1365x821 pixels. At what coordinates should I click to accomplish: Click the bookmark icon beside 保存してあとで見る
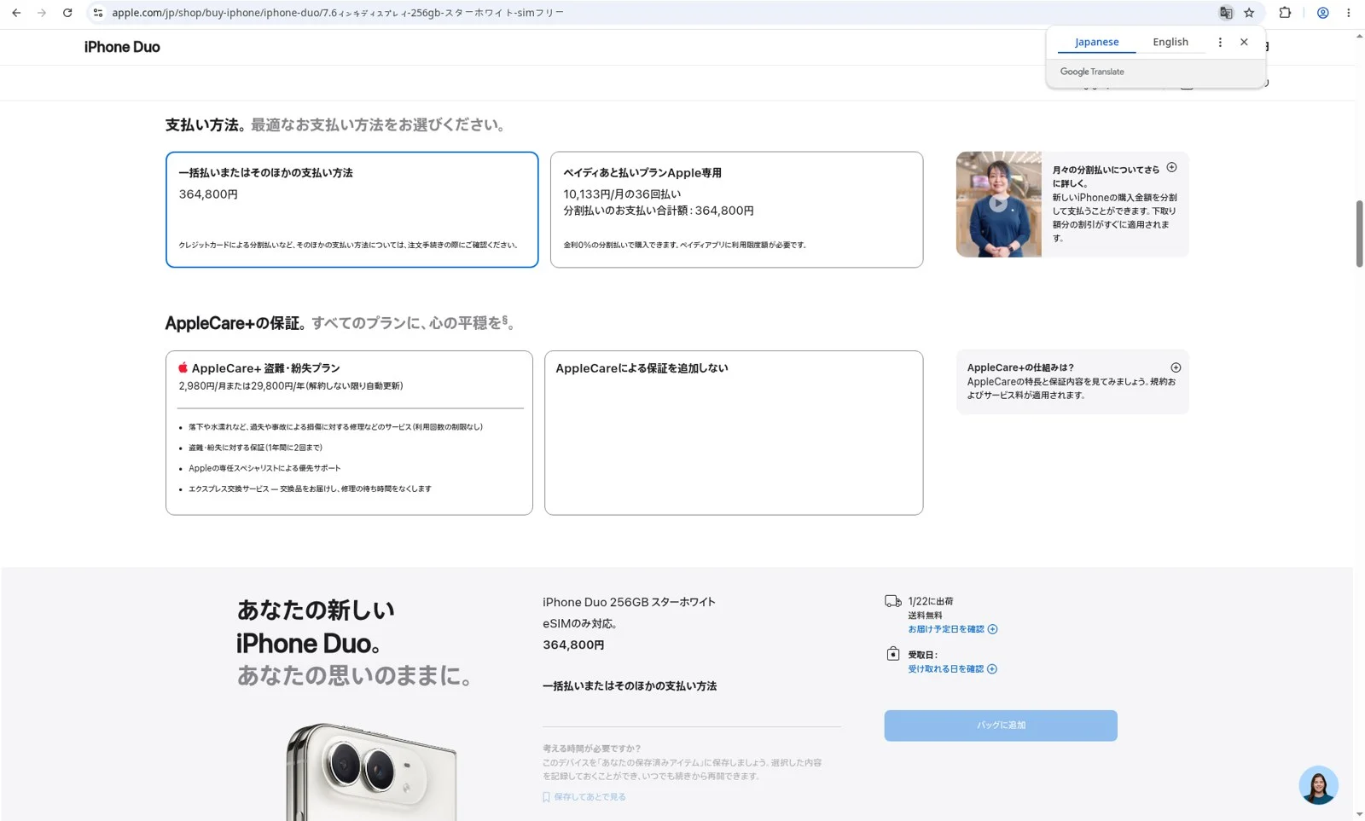click(x=546, y=797)
